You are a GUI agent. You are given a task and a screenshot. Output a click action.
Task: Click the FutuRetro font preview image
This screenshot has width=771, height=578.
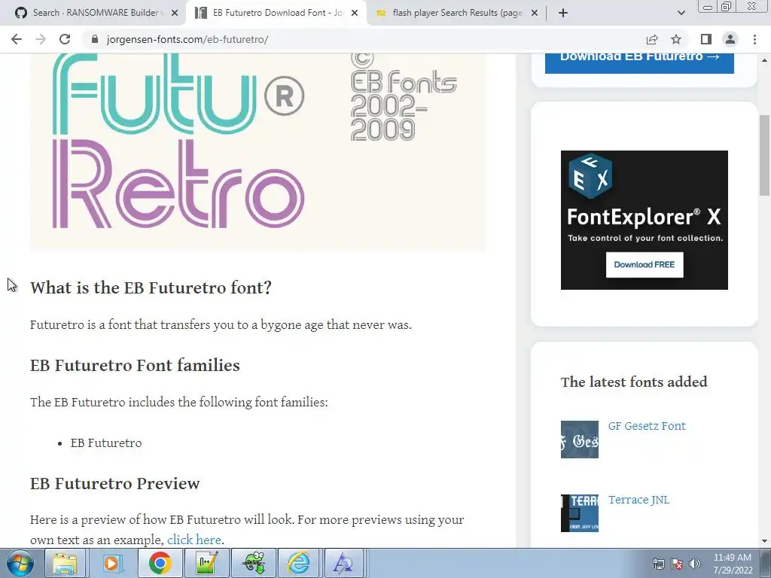click(258, 152)
